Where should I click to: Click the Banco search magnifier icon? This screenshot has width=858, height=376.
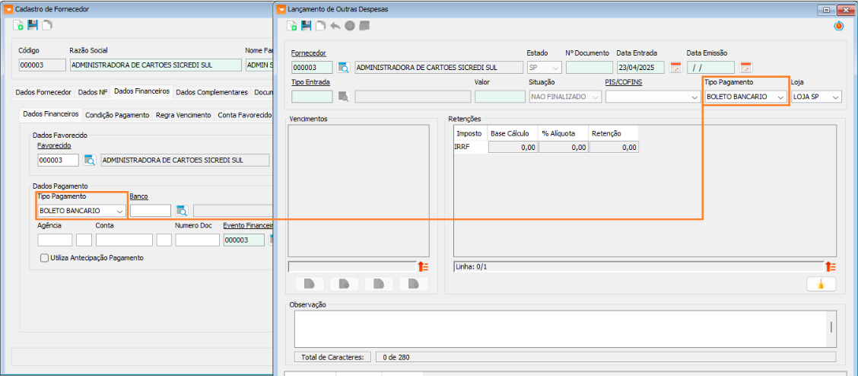point(182,211)
